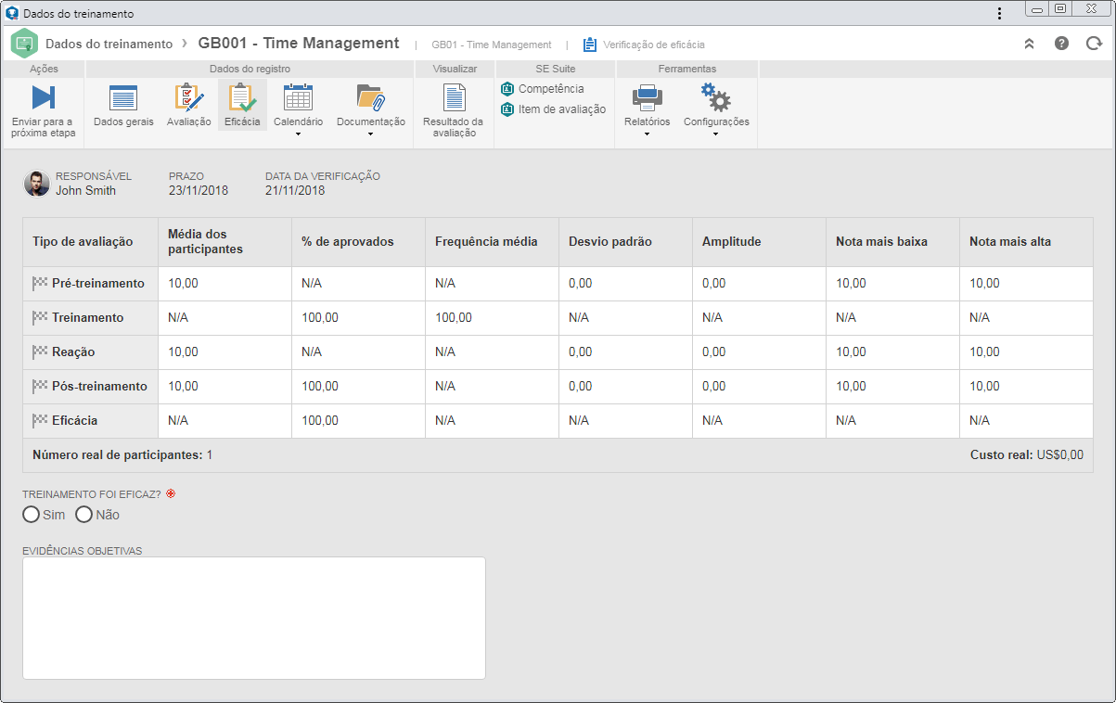1116x703 pixels.
Task: Expand the Documentação dropdown arrow
Action: tap(370, 134)
